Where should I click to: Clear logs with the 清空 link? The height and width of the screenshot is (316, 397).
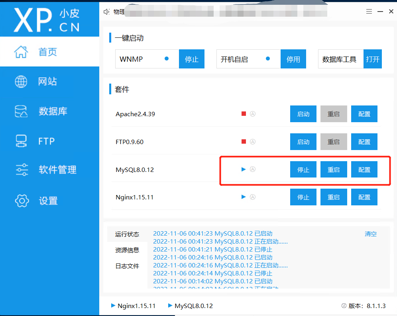[x=370, y=234]
